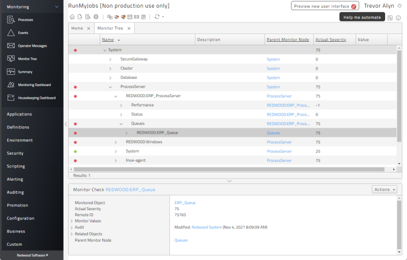This screenshot has width=407, height=260.
Task: Open the Redwood System modified-by link
Action: tap(207, 227)
